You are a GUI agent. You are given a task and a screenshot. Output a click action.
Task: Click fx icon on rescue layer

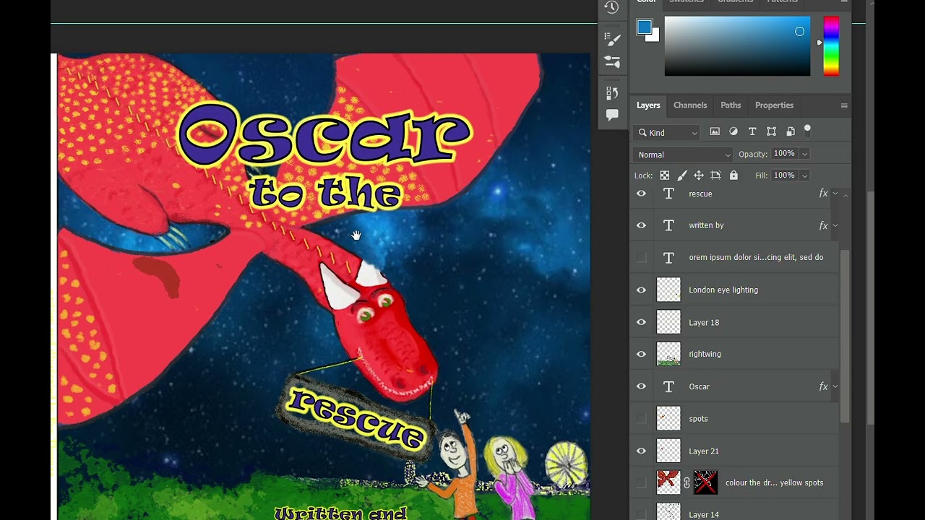coord(822,194)
